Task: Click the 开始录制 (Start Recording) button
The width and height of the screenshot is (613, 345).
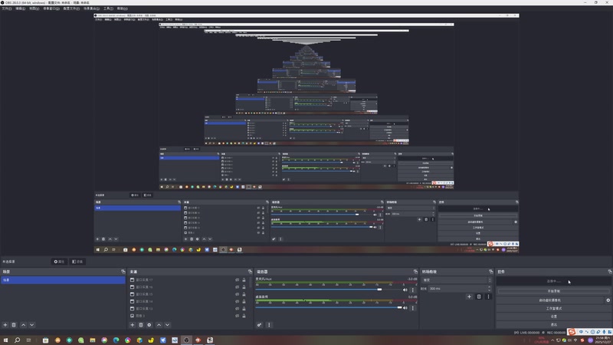Action: 553,291
